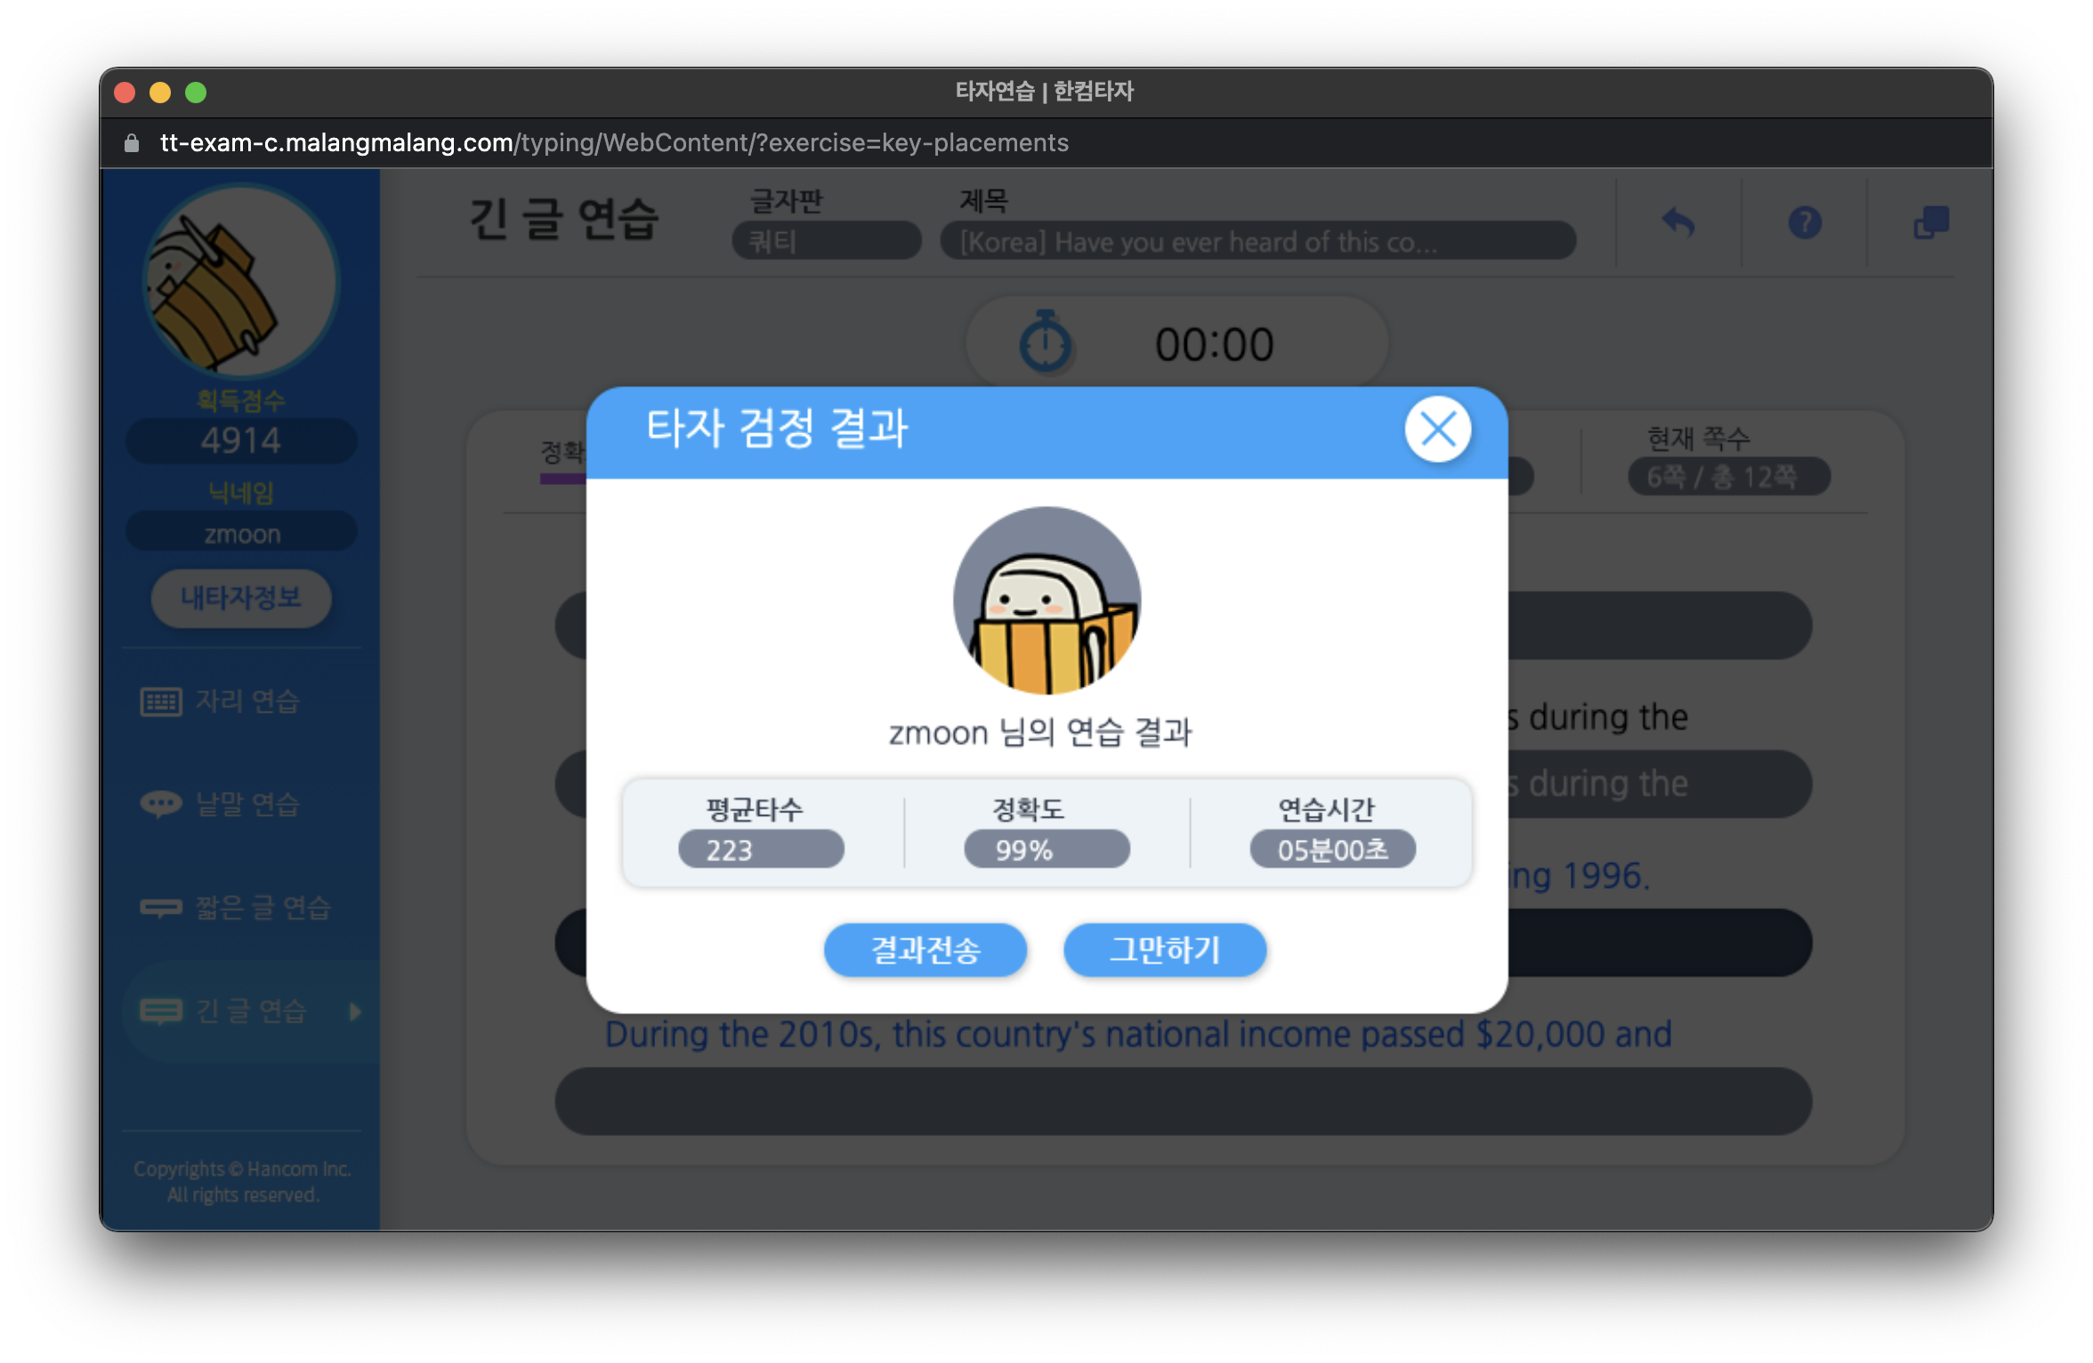Click the text line 'During the 2010s'
The height and width of the screenshot is (1363, 2093).
[1138, 1035]
